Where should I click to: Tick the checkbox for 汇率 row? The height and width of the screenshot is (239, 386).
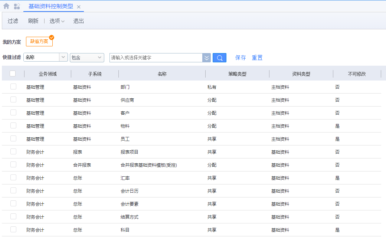[13, 178]
